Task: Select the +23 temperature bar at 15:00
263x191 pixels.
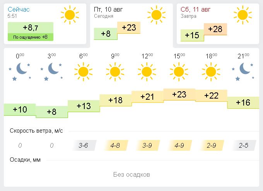Action: [x=179, y=94]
